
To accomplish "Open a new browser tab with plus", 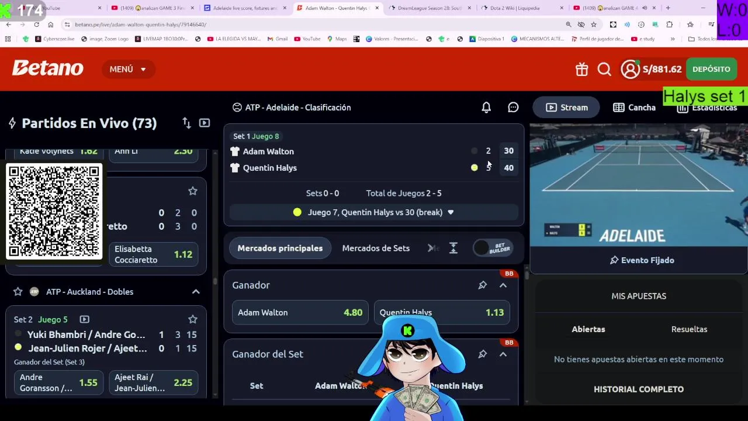I will tap(668, 8).
